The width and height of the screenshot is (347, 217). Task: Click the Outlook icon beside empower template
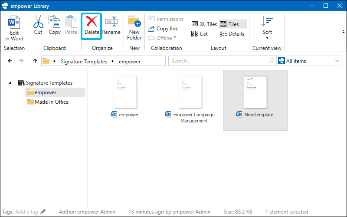[x=114, y=115]
